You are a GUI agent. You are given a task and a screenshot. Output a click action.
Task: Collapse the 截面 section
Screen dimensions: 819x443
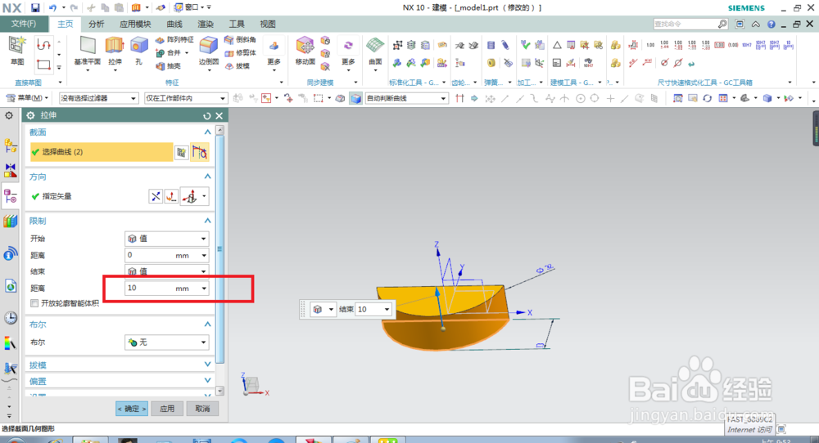[x=207, y=132]
